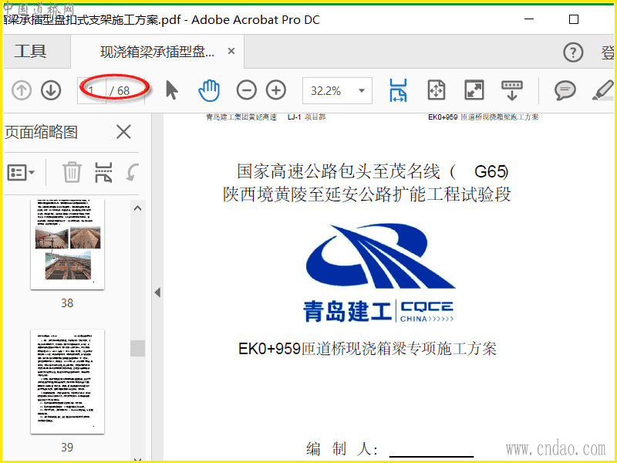This screenshot has width=617, height=463.
Task: Select the arrow selection tool
Action: tap(171, 90)
